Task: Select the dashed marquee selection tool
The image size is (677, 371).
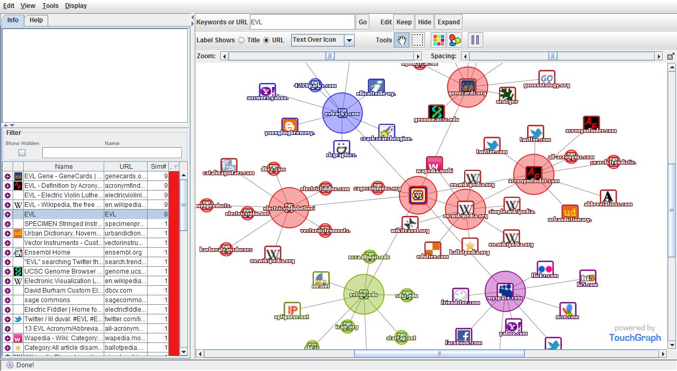Action: [x=418, y=40]
